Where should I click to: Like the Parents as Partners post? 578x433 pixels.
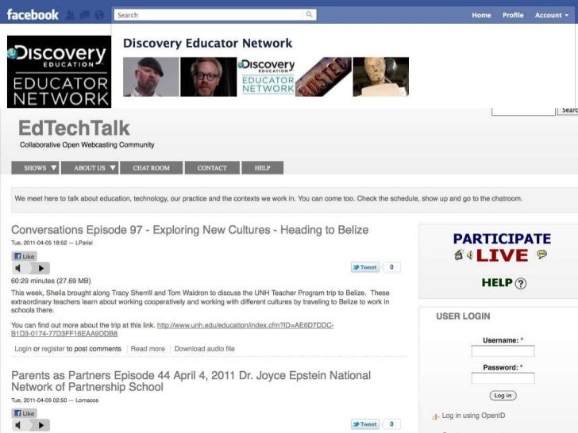(x=25, y=413)
